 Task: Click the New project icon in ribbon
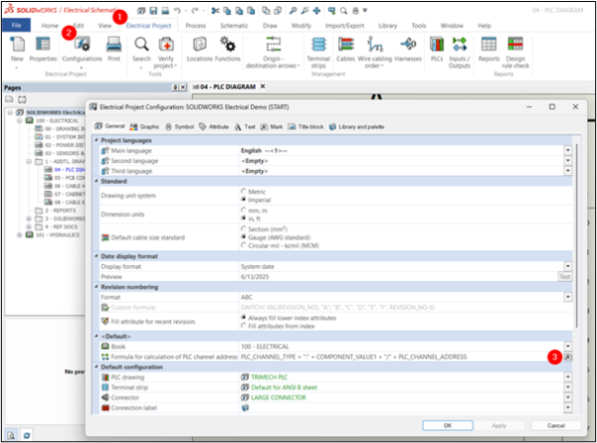coord(17,44)
